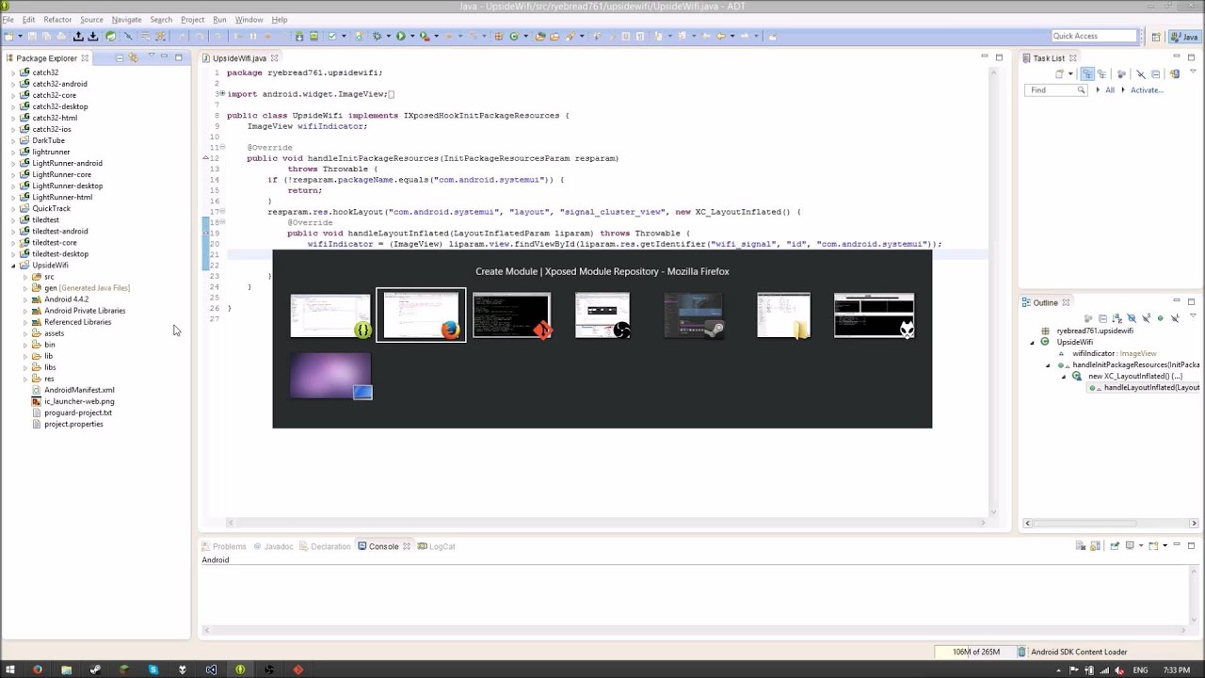The image size is (1205, 678).
Task: Switch to the Problems tab
Action: point(223,546)
